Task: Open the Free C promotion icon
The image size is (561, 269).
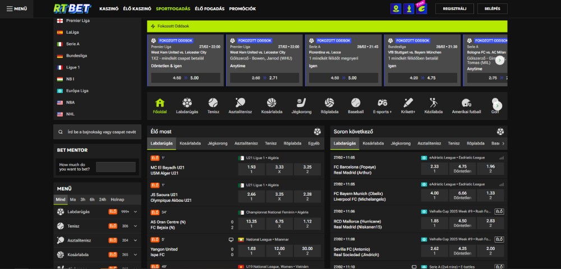Action: (421, 8)
